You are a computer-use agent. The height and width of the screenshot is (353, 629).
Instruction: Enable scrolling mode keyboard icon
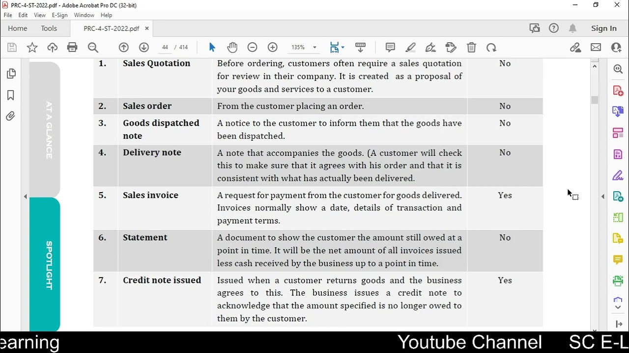360,48
